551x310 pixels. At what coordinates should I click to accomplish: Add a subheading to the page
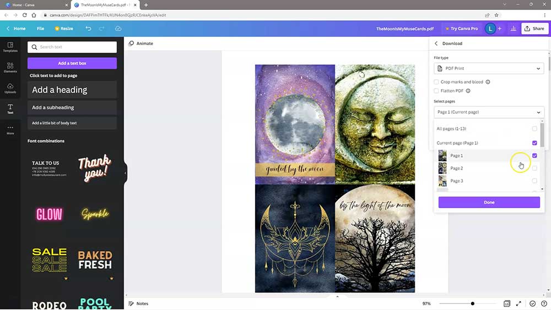pos(72,107)
